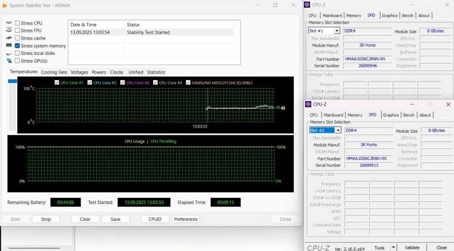Open Tools dropdown arrow in CPU-Z
This screenshot has width=454, height=251.
393,247
